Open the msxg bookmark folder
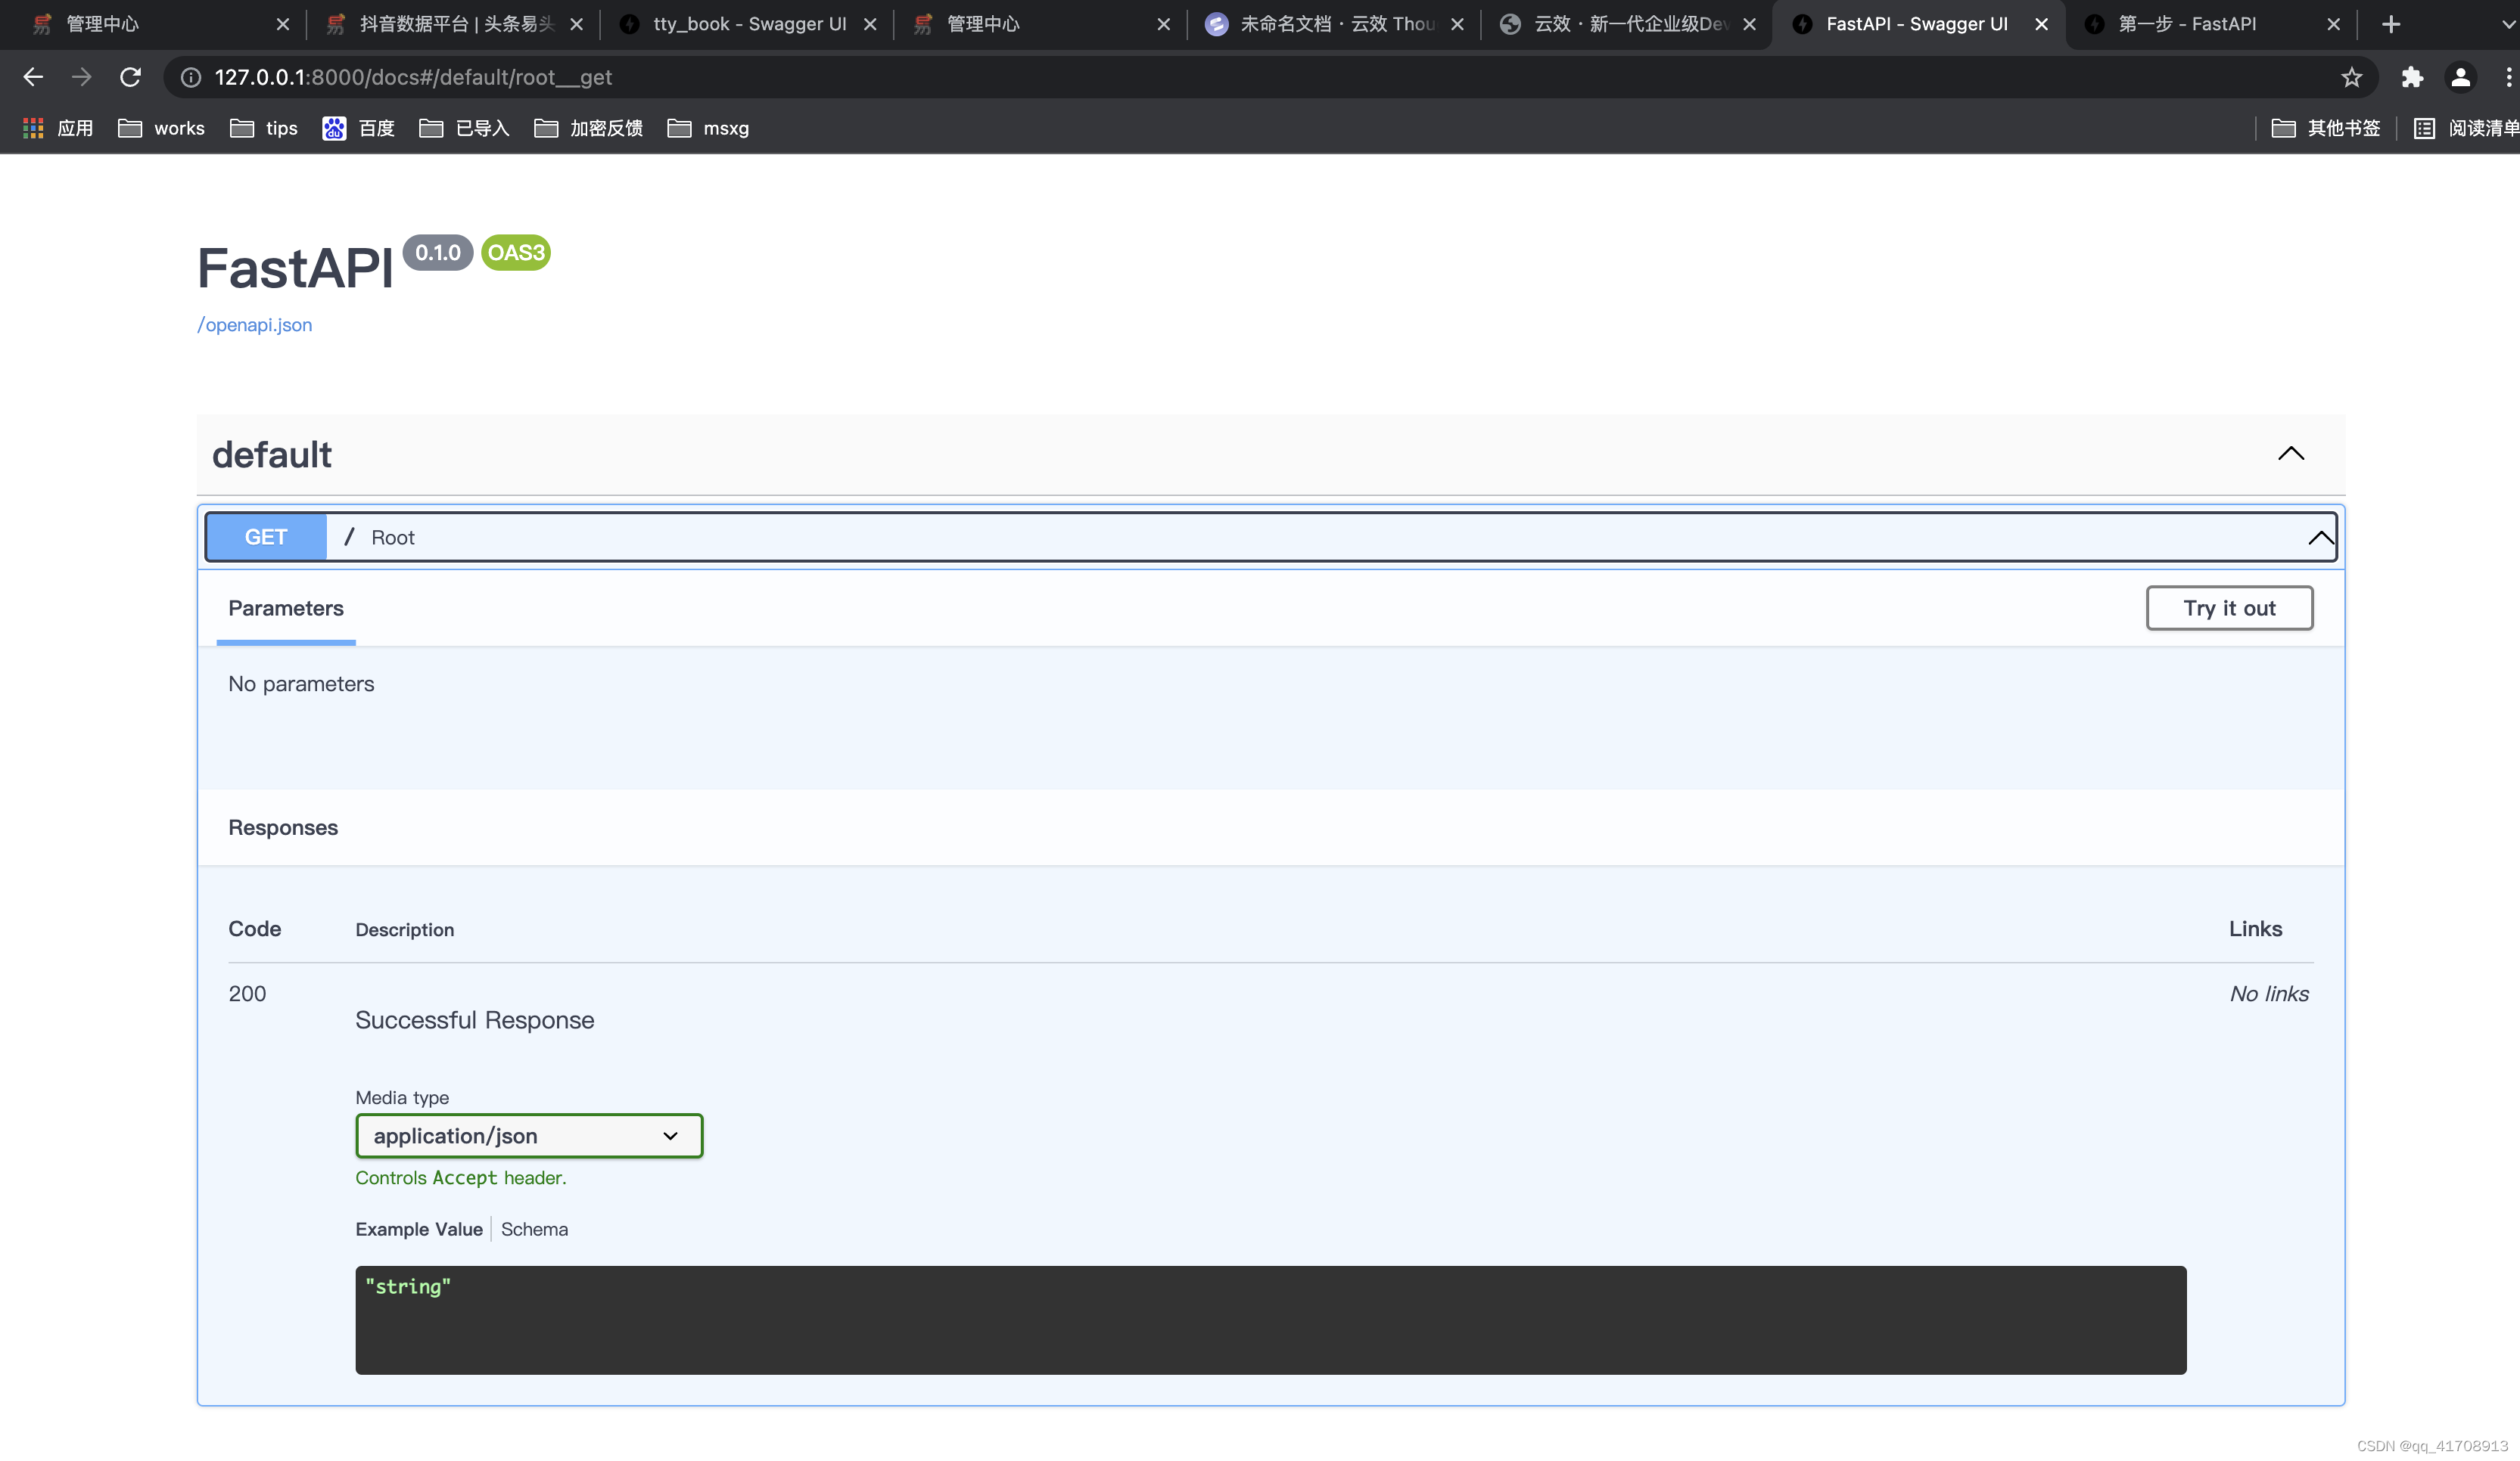Viewport: 2520px width, 1461px height. coord(708,128)
